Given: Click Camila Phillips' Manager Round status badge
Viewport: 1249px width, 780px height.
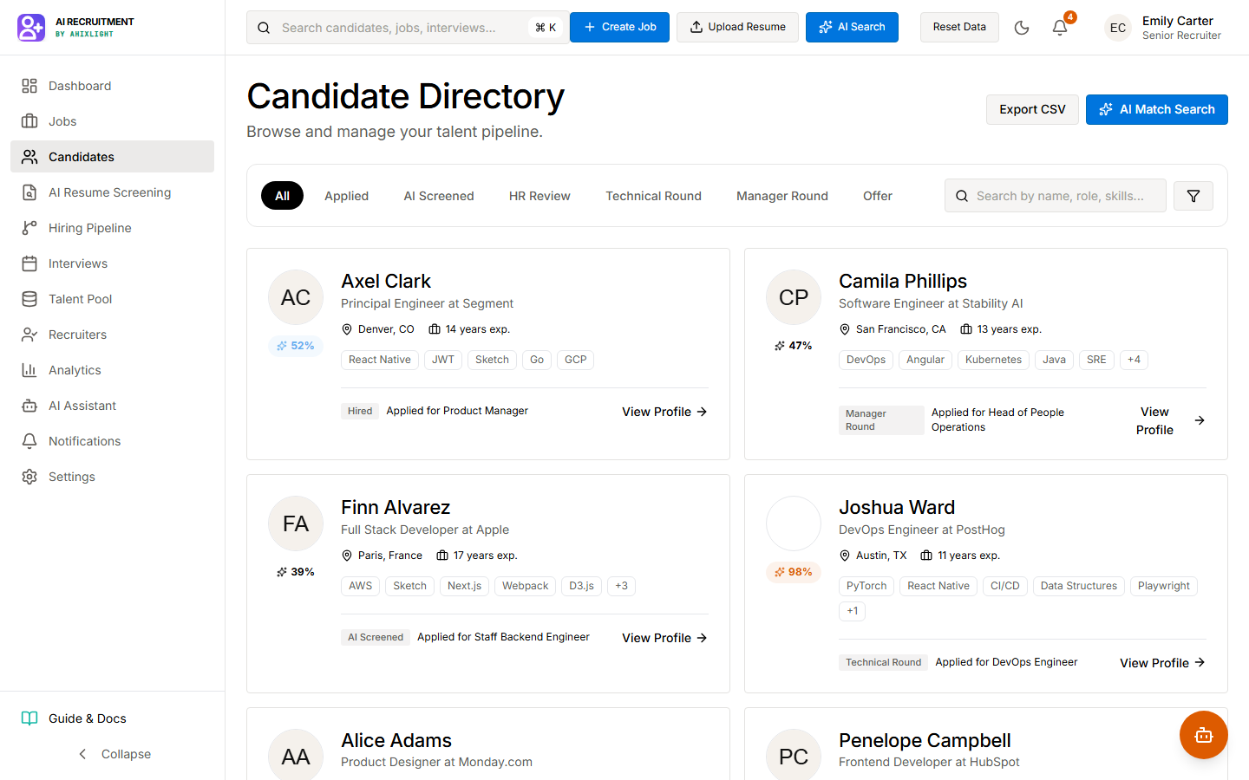Looking at the screenshot, I should tap(881, 420).
